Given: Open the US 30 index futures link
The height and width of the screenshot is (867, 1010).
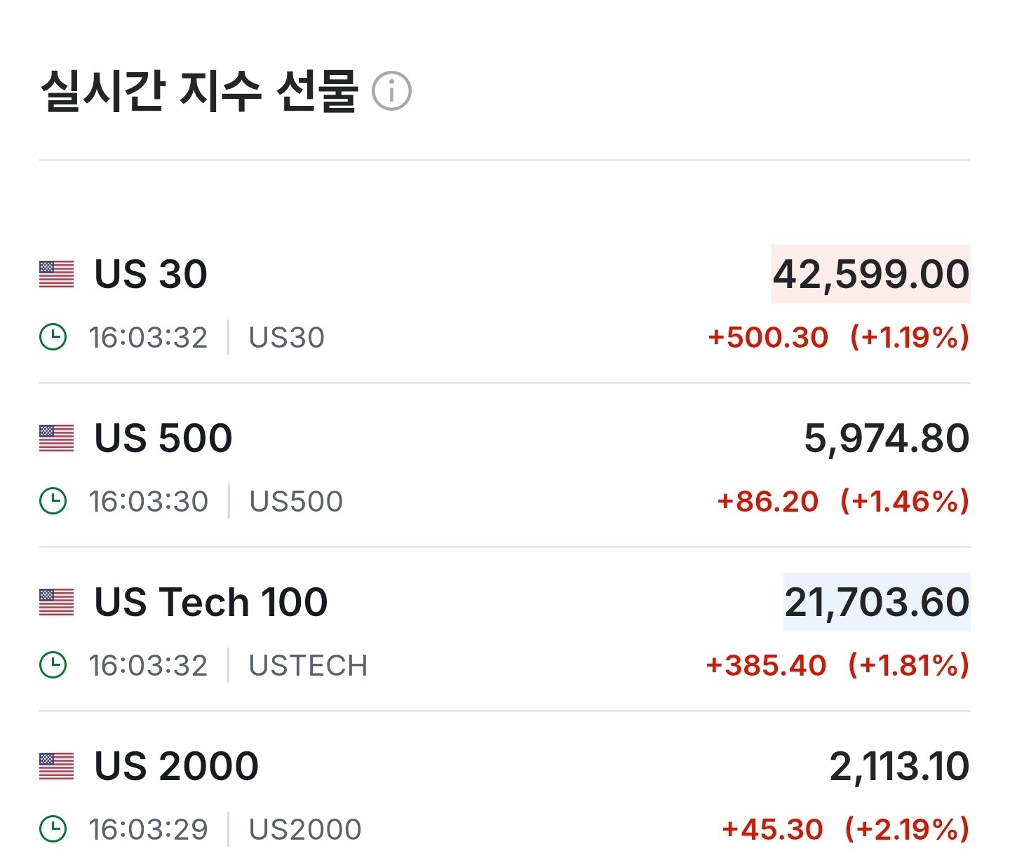Looking at the screenshot, I should coord(151,274).
